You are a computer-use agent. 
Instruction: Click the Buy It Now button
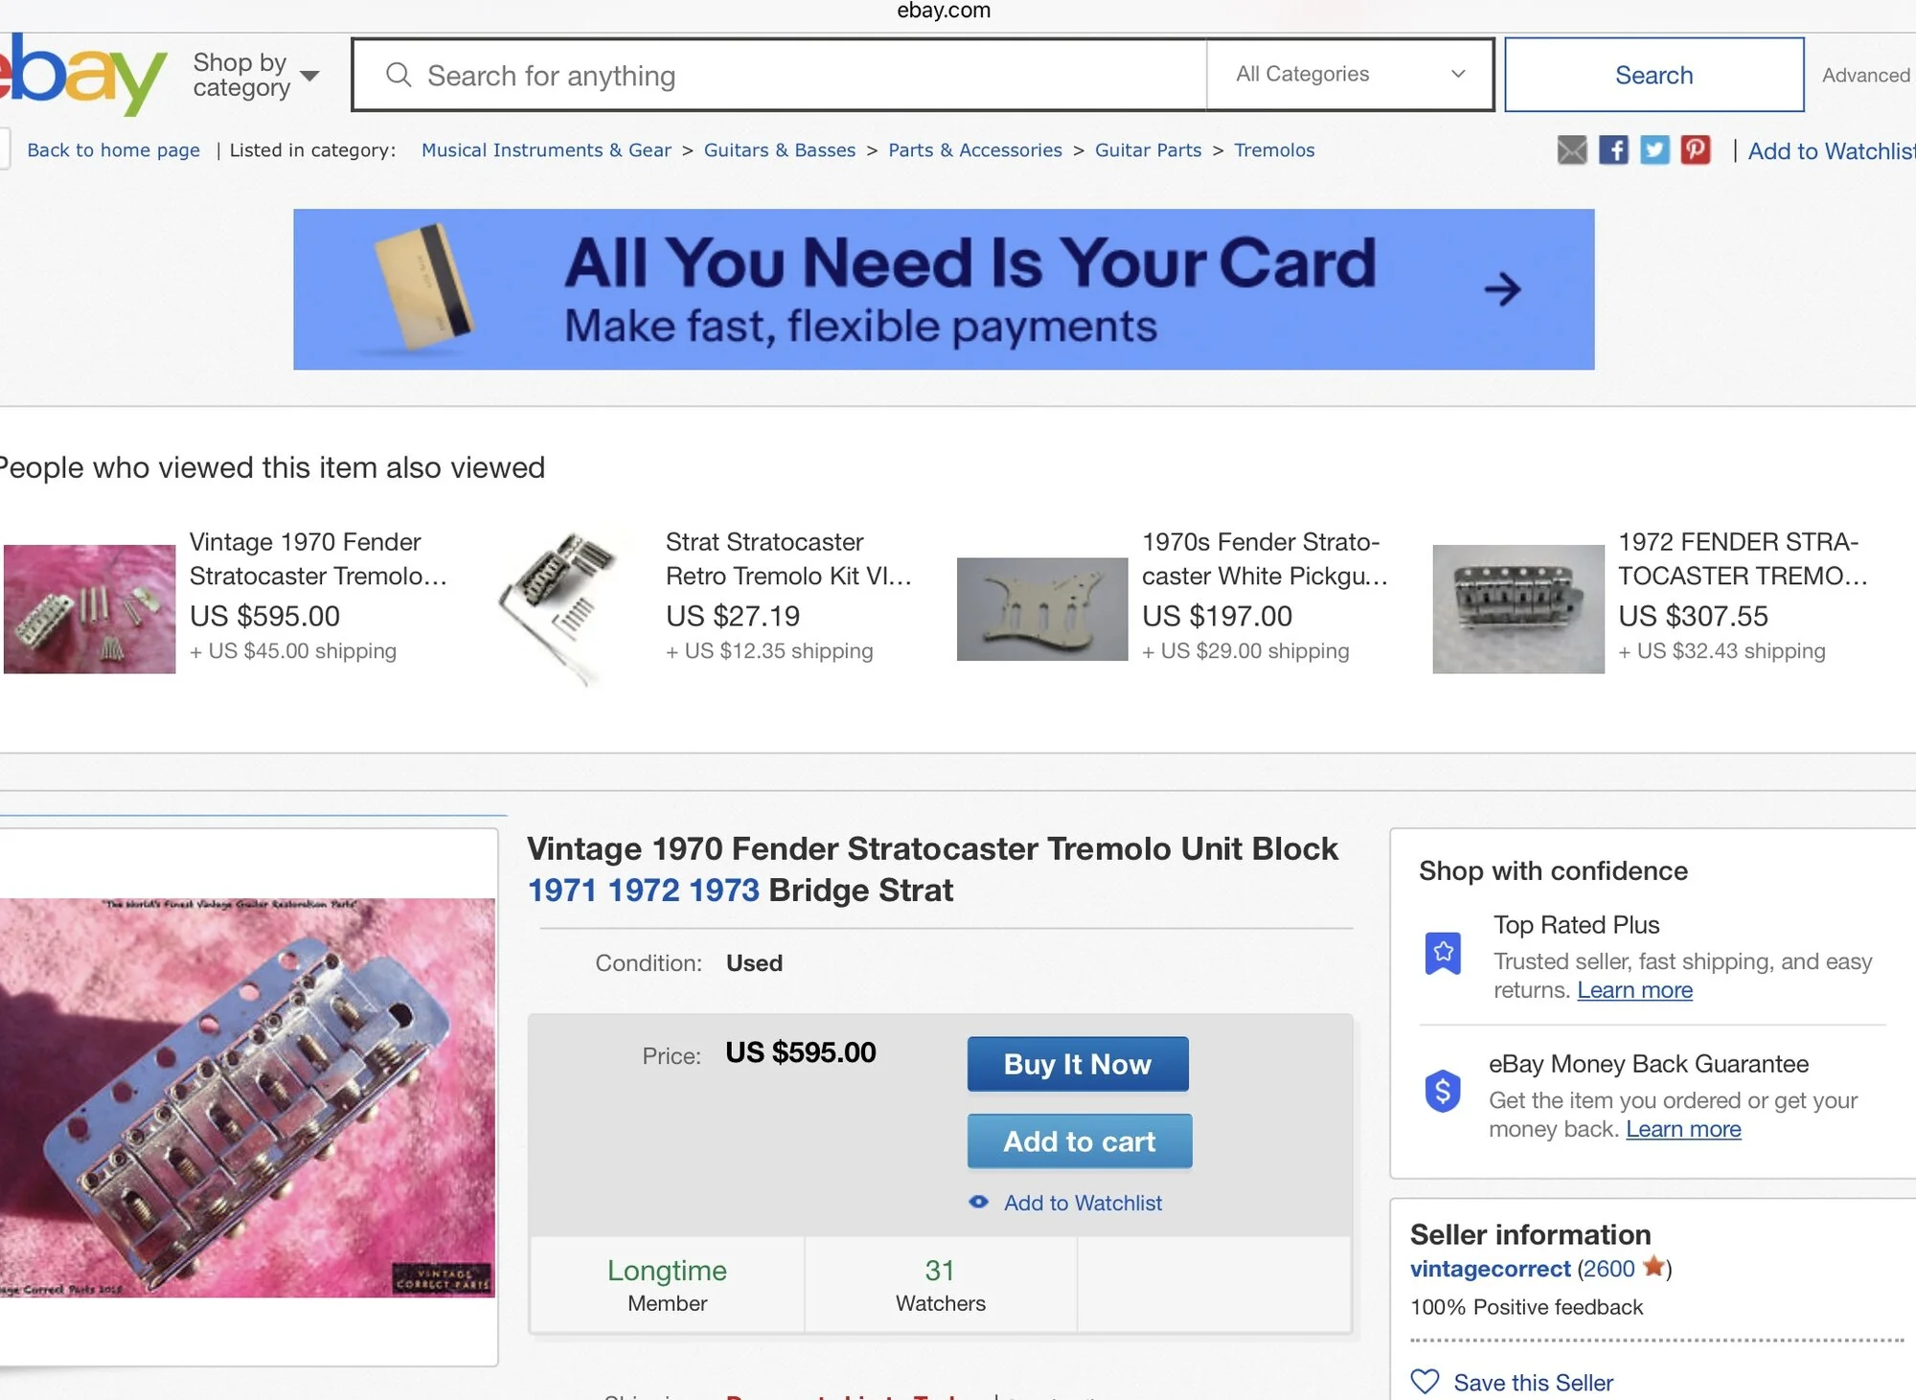tap(1078, 1064)
